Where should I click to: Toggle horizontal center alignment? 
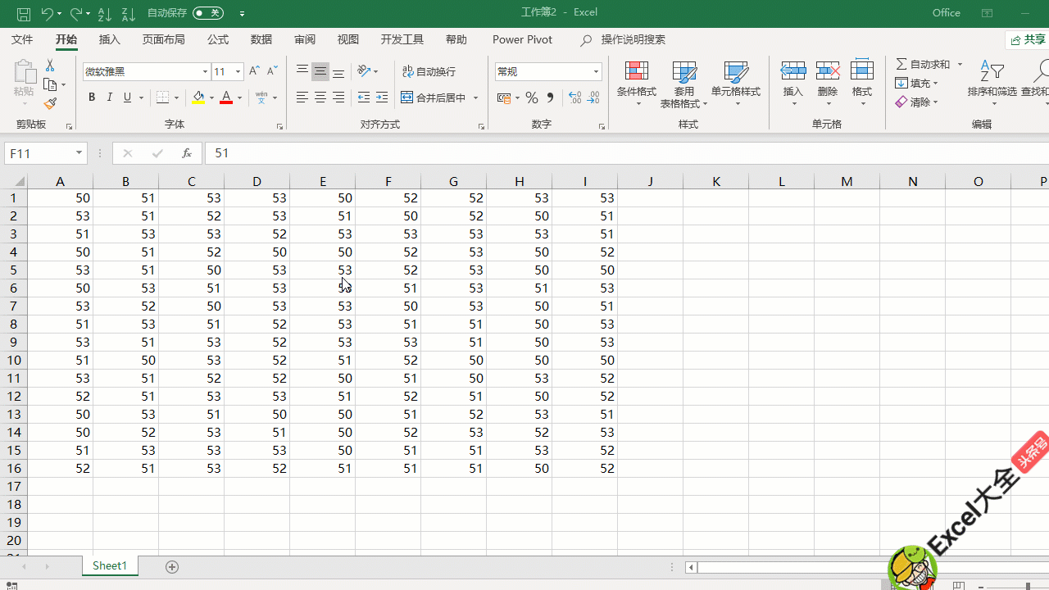(x=320, y=98)
